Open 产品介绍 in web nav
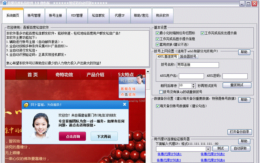260x163 pixels. point(95,75)
